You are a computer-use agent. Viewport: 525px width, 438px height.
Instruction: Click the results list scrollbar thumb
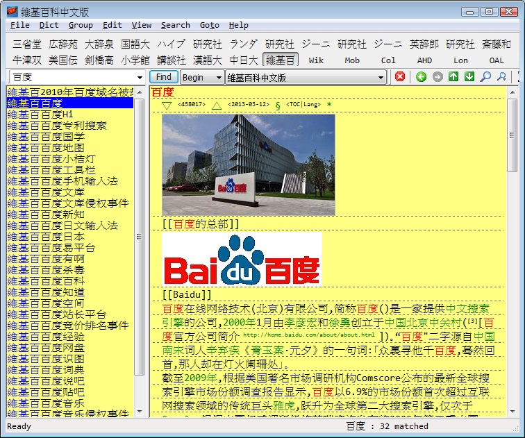pyautogui.click(x=140, y=237)
